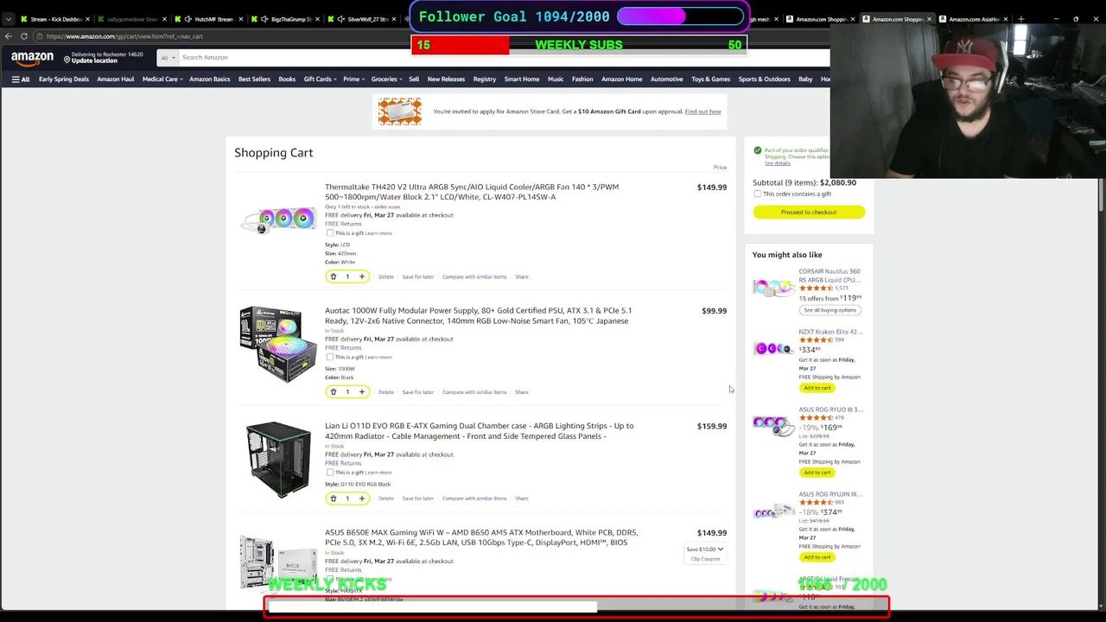This screenshot has height=622, width=1106.
Task: Open ASUS ROG RYUO III thumbnail
Action: 772,426
